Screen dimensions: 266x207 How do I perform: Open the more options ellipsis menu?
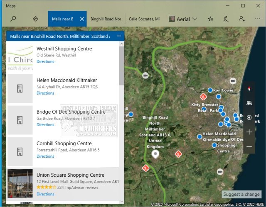(258, 19)
